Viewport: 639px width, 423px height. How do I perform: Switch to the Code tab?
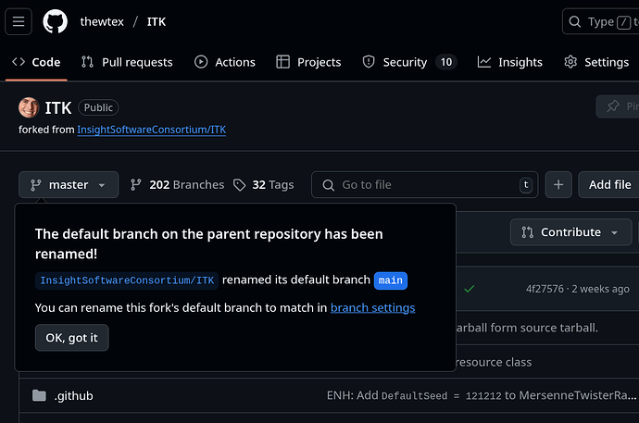tap(36, 62)
